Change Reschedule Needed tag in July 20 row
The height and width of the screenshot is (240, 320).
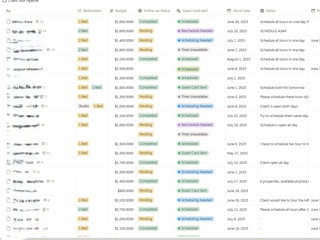point(195,31)
